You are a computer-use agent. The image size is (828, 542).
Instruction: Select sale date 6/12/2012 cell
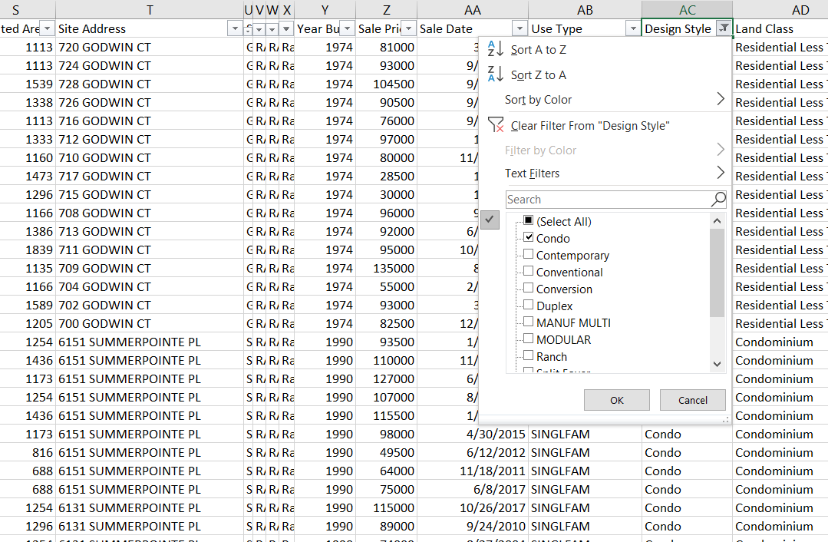pyautogui.click(x=473, y=453)
